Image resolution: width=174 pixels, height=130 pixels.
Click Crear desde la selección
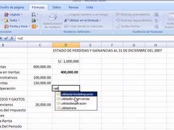coord(84,26)
